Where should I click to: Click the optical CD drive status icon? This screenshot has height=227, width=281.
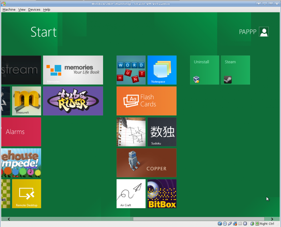tap(225, 224)
